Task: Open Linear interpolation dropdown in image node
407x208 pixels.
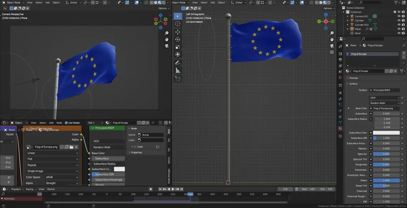Action: (53, 153)
